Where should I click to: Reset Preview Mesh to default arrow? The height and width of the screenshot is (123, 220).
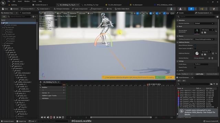pos(216,31)
